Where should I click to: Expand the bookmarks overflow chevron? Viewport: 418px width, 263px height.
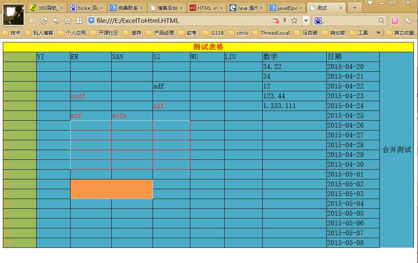(378, 33)
